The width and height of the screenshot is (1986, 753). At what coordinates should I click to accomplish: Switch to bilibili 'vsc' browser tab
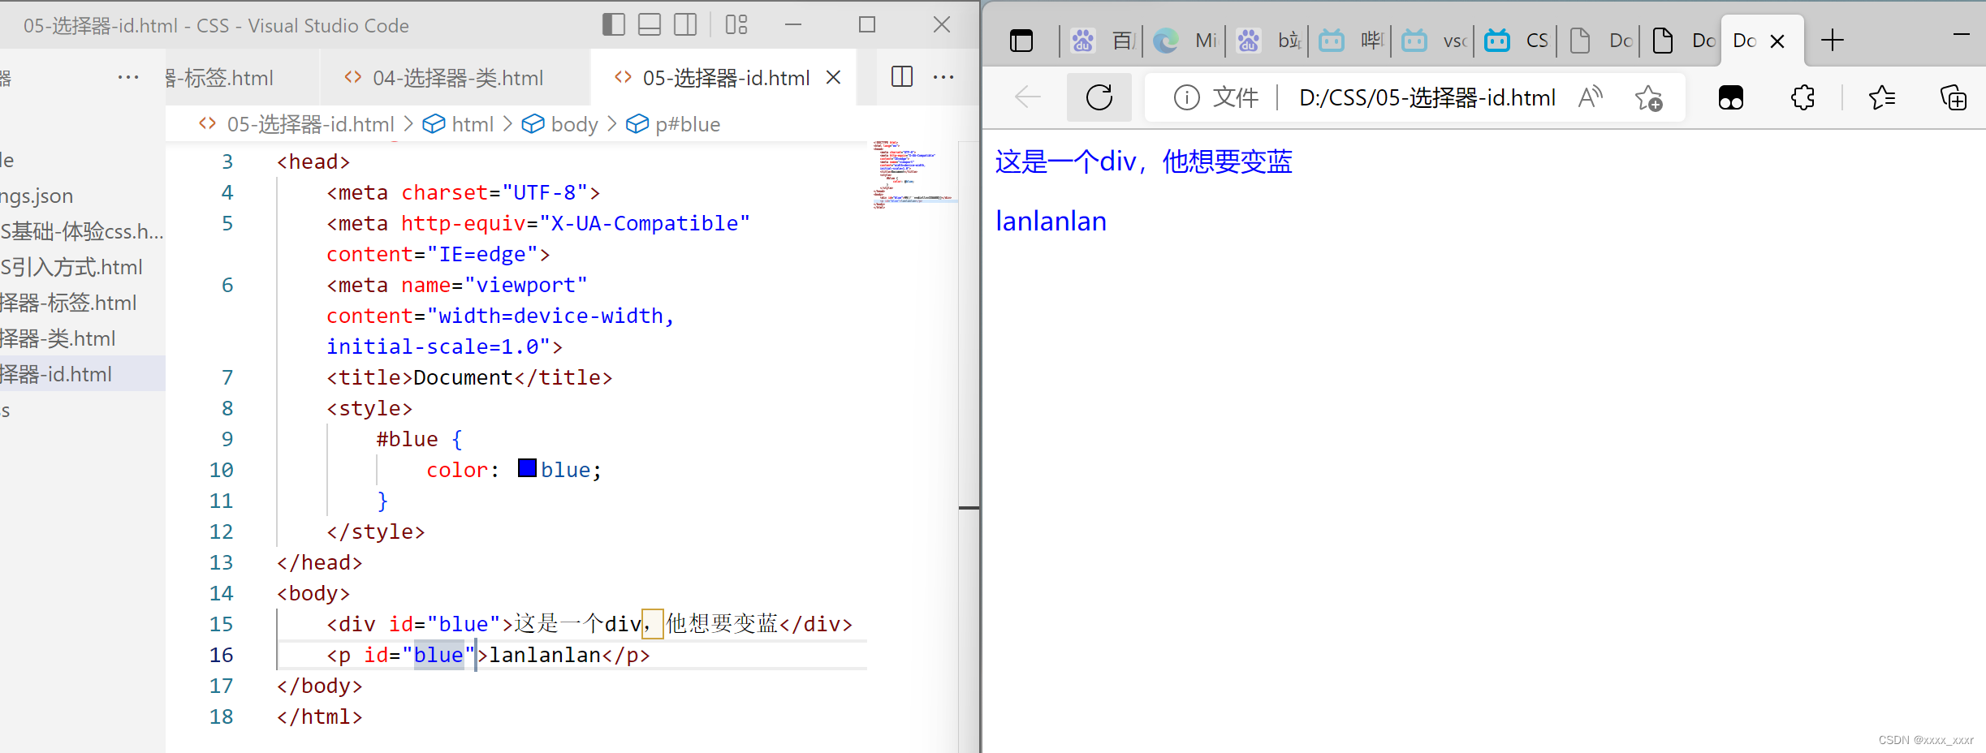click(x=1433, y=41)
